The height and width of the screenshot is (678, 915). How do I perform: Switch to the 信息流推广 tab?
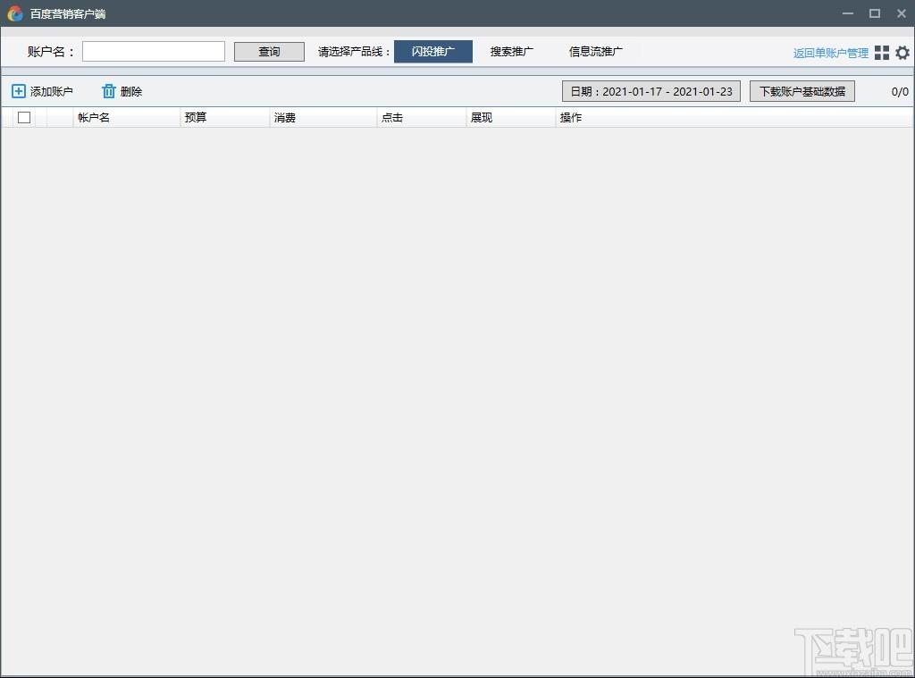pos(596,51)
